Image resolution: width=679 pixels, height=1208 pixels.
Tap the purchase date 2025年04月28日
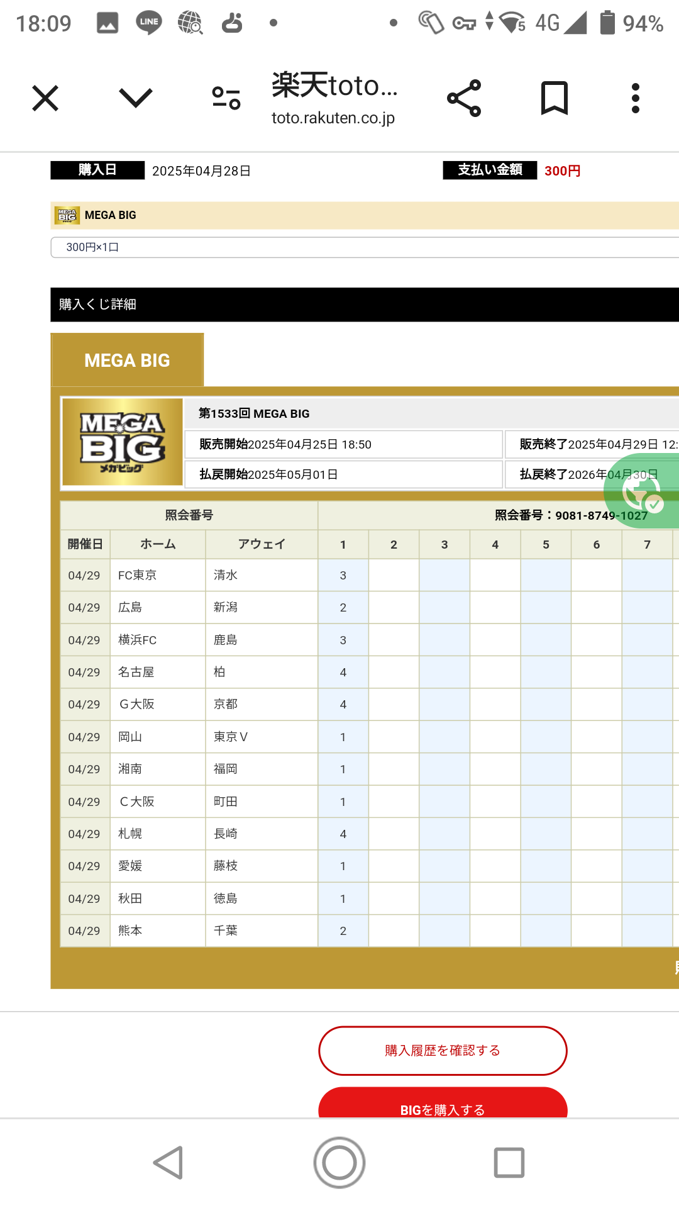pos(201,171)
